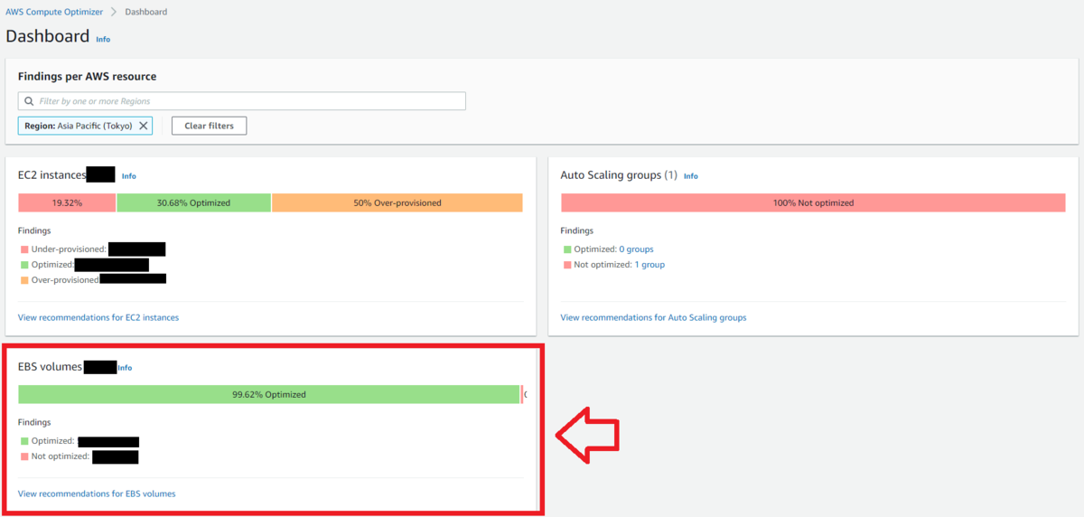
Task: Click the Dashboard breadcrumb text
Action: [145, 12]
